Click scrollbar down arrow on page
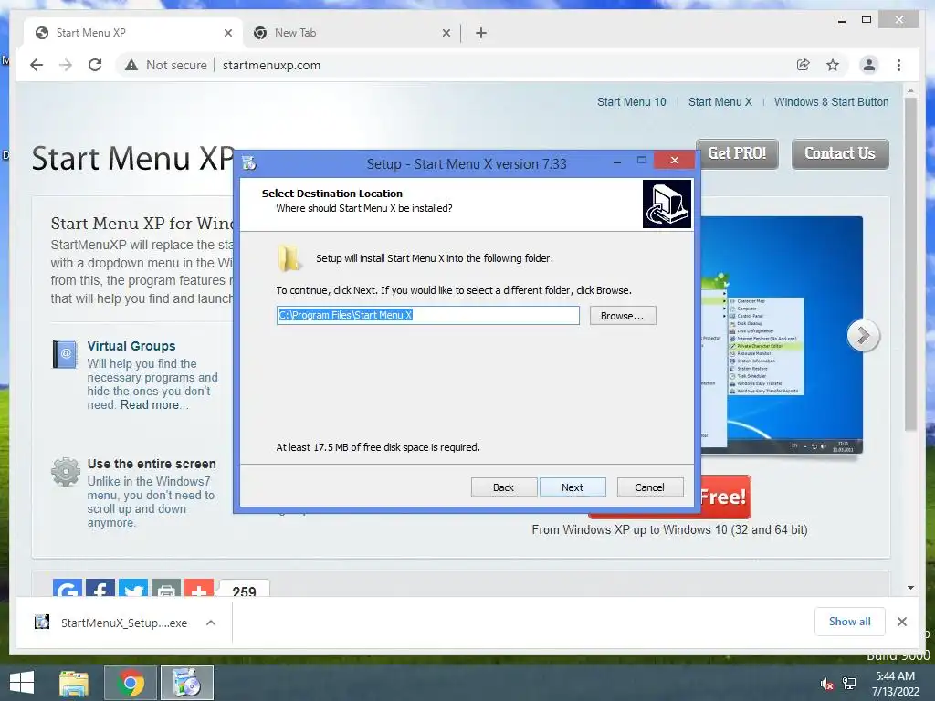Image resolution: width=935 pixels, height=701 pixels. (910, 587)
